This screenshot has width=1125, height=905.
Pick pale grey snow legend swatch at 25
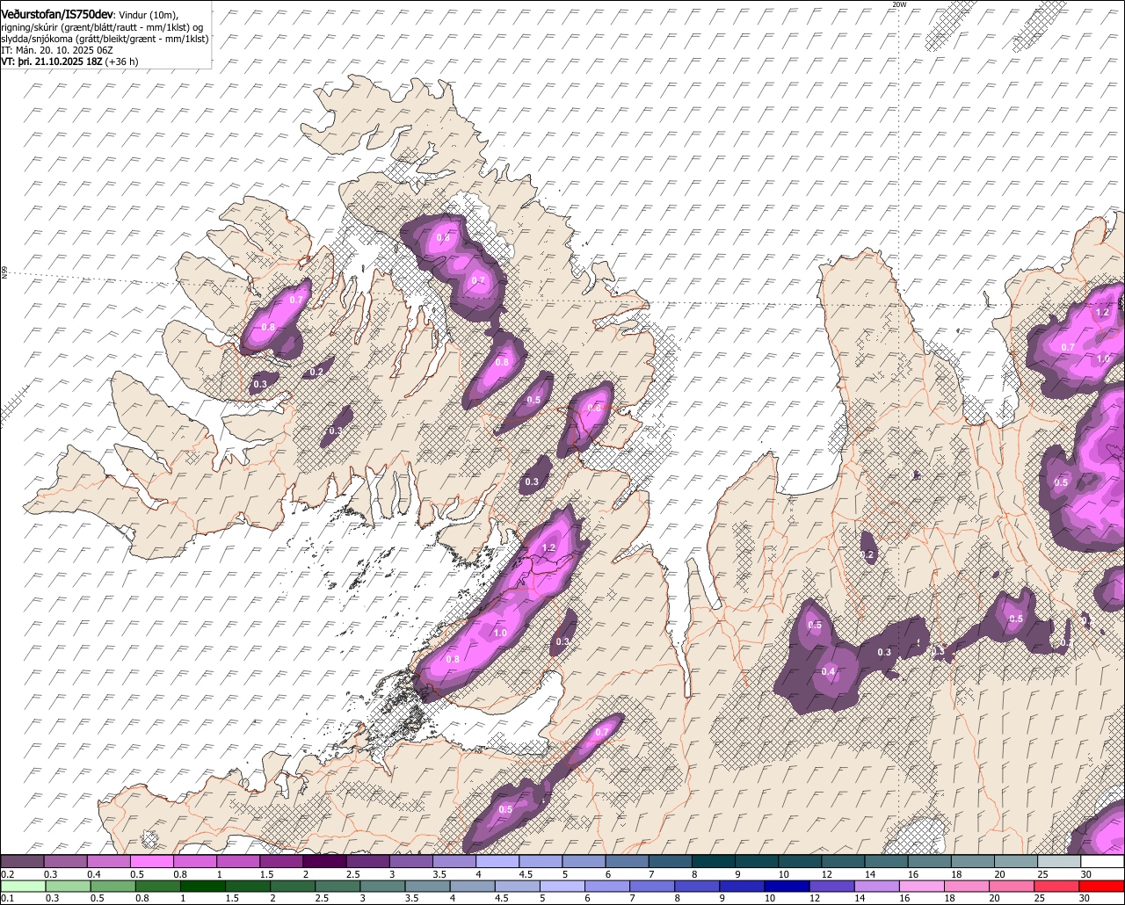point(1058,862)
